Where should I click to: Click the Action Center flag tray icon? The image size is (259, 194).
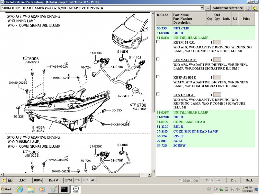click(216, 189)
